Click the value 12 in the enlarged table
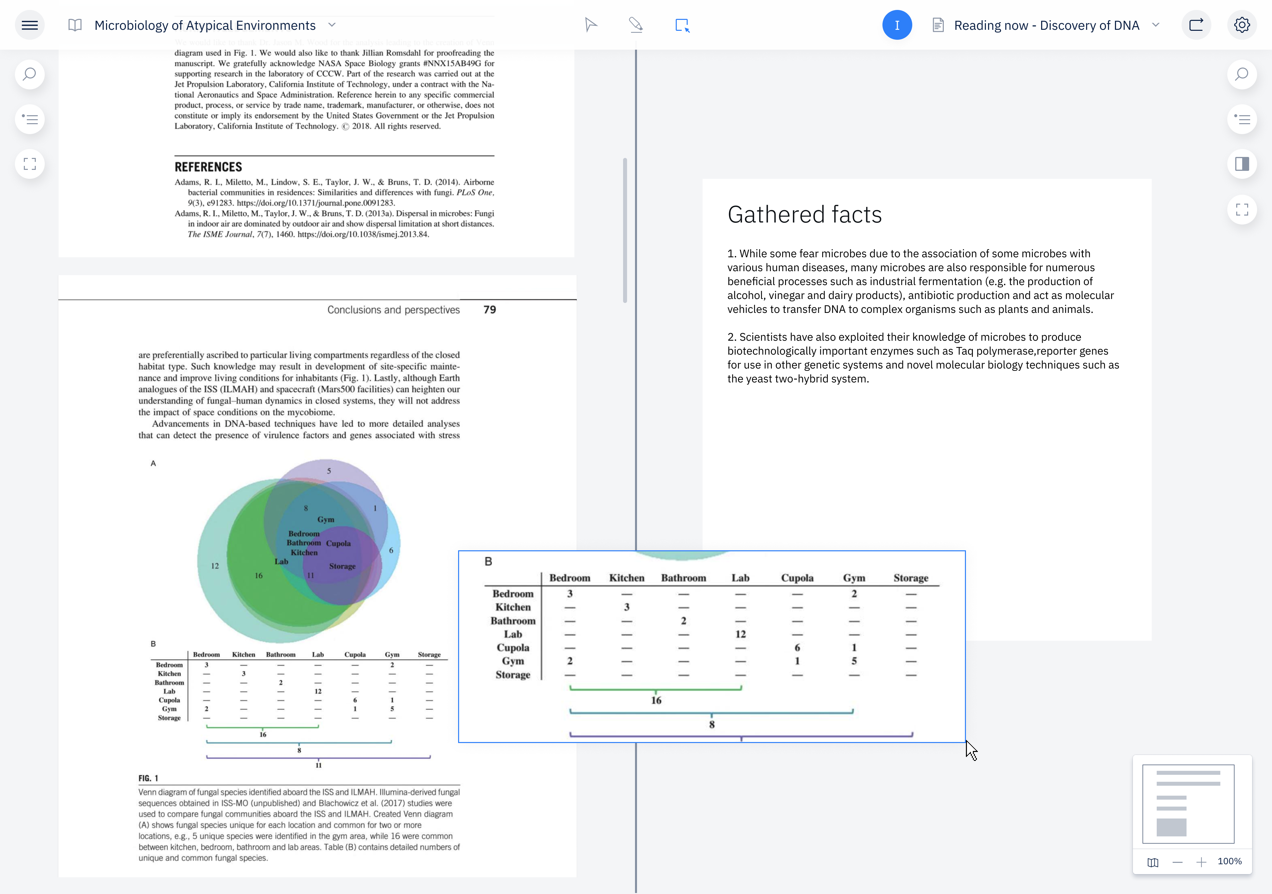This screenshot has height=894, width=1272. pyautogui.click(x=740, y=634)
